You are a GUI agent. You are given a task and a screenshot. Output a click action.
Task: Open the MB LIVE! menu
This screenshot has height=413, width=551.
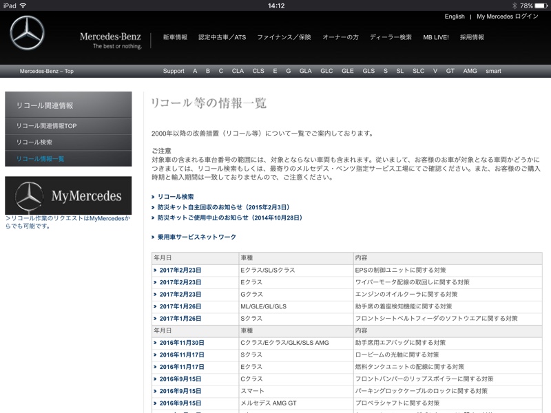436,37
